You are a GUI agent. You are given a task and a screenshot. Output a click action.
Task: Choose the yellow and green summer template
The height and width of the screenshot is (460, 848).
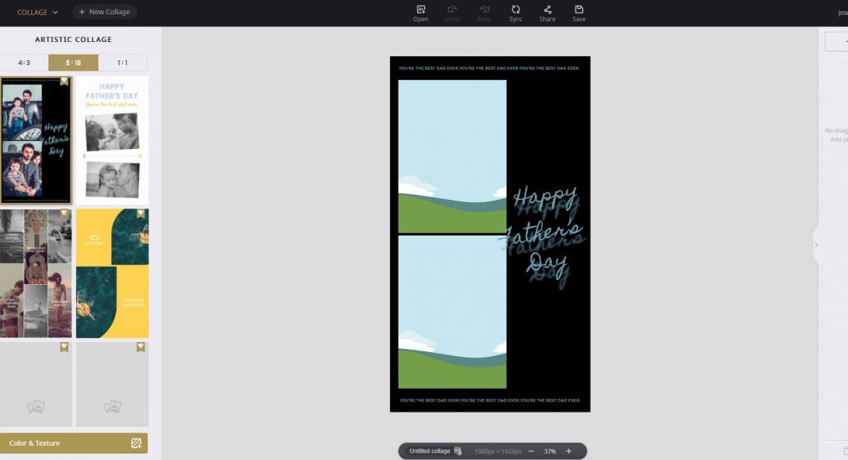[112, 274]
